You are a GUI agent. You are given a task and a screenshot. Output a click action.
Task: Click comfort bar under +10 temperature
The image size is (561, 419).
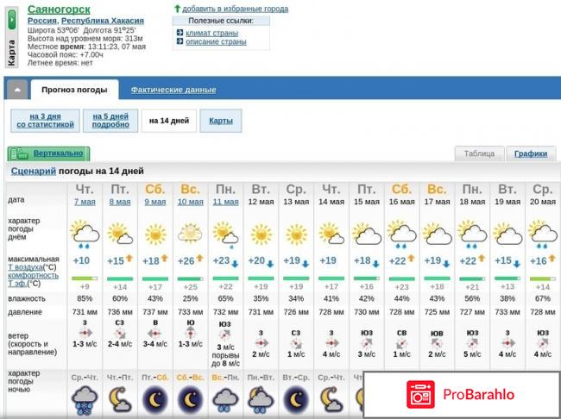[x=85, y=278]
